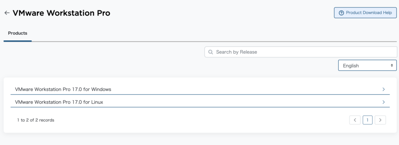
Task: Switch to the Products tab
Action: 18,33
